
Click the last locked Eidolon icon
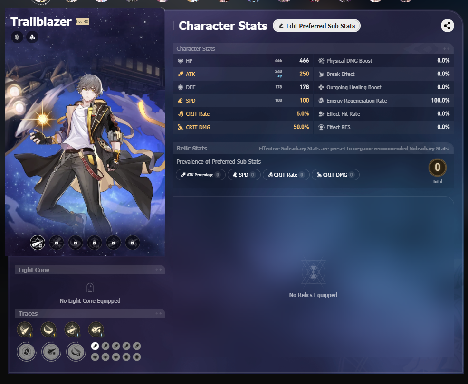pos(132,243)
